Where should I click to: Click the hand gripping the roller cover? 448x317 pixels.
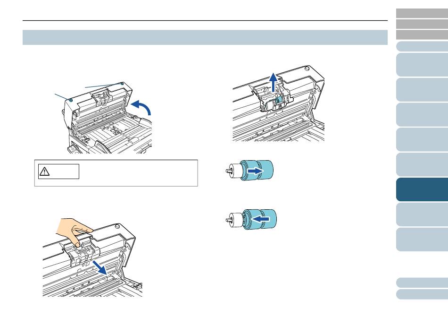(x=74, y=231)
